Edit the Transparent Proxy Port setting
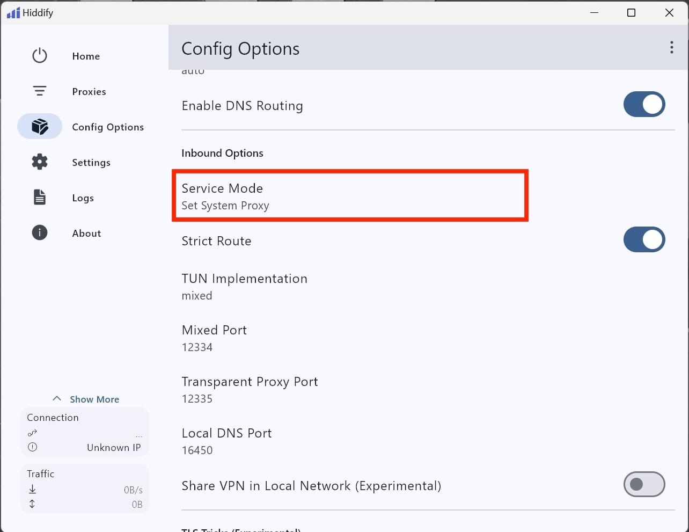 pos(250,390)
